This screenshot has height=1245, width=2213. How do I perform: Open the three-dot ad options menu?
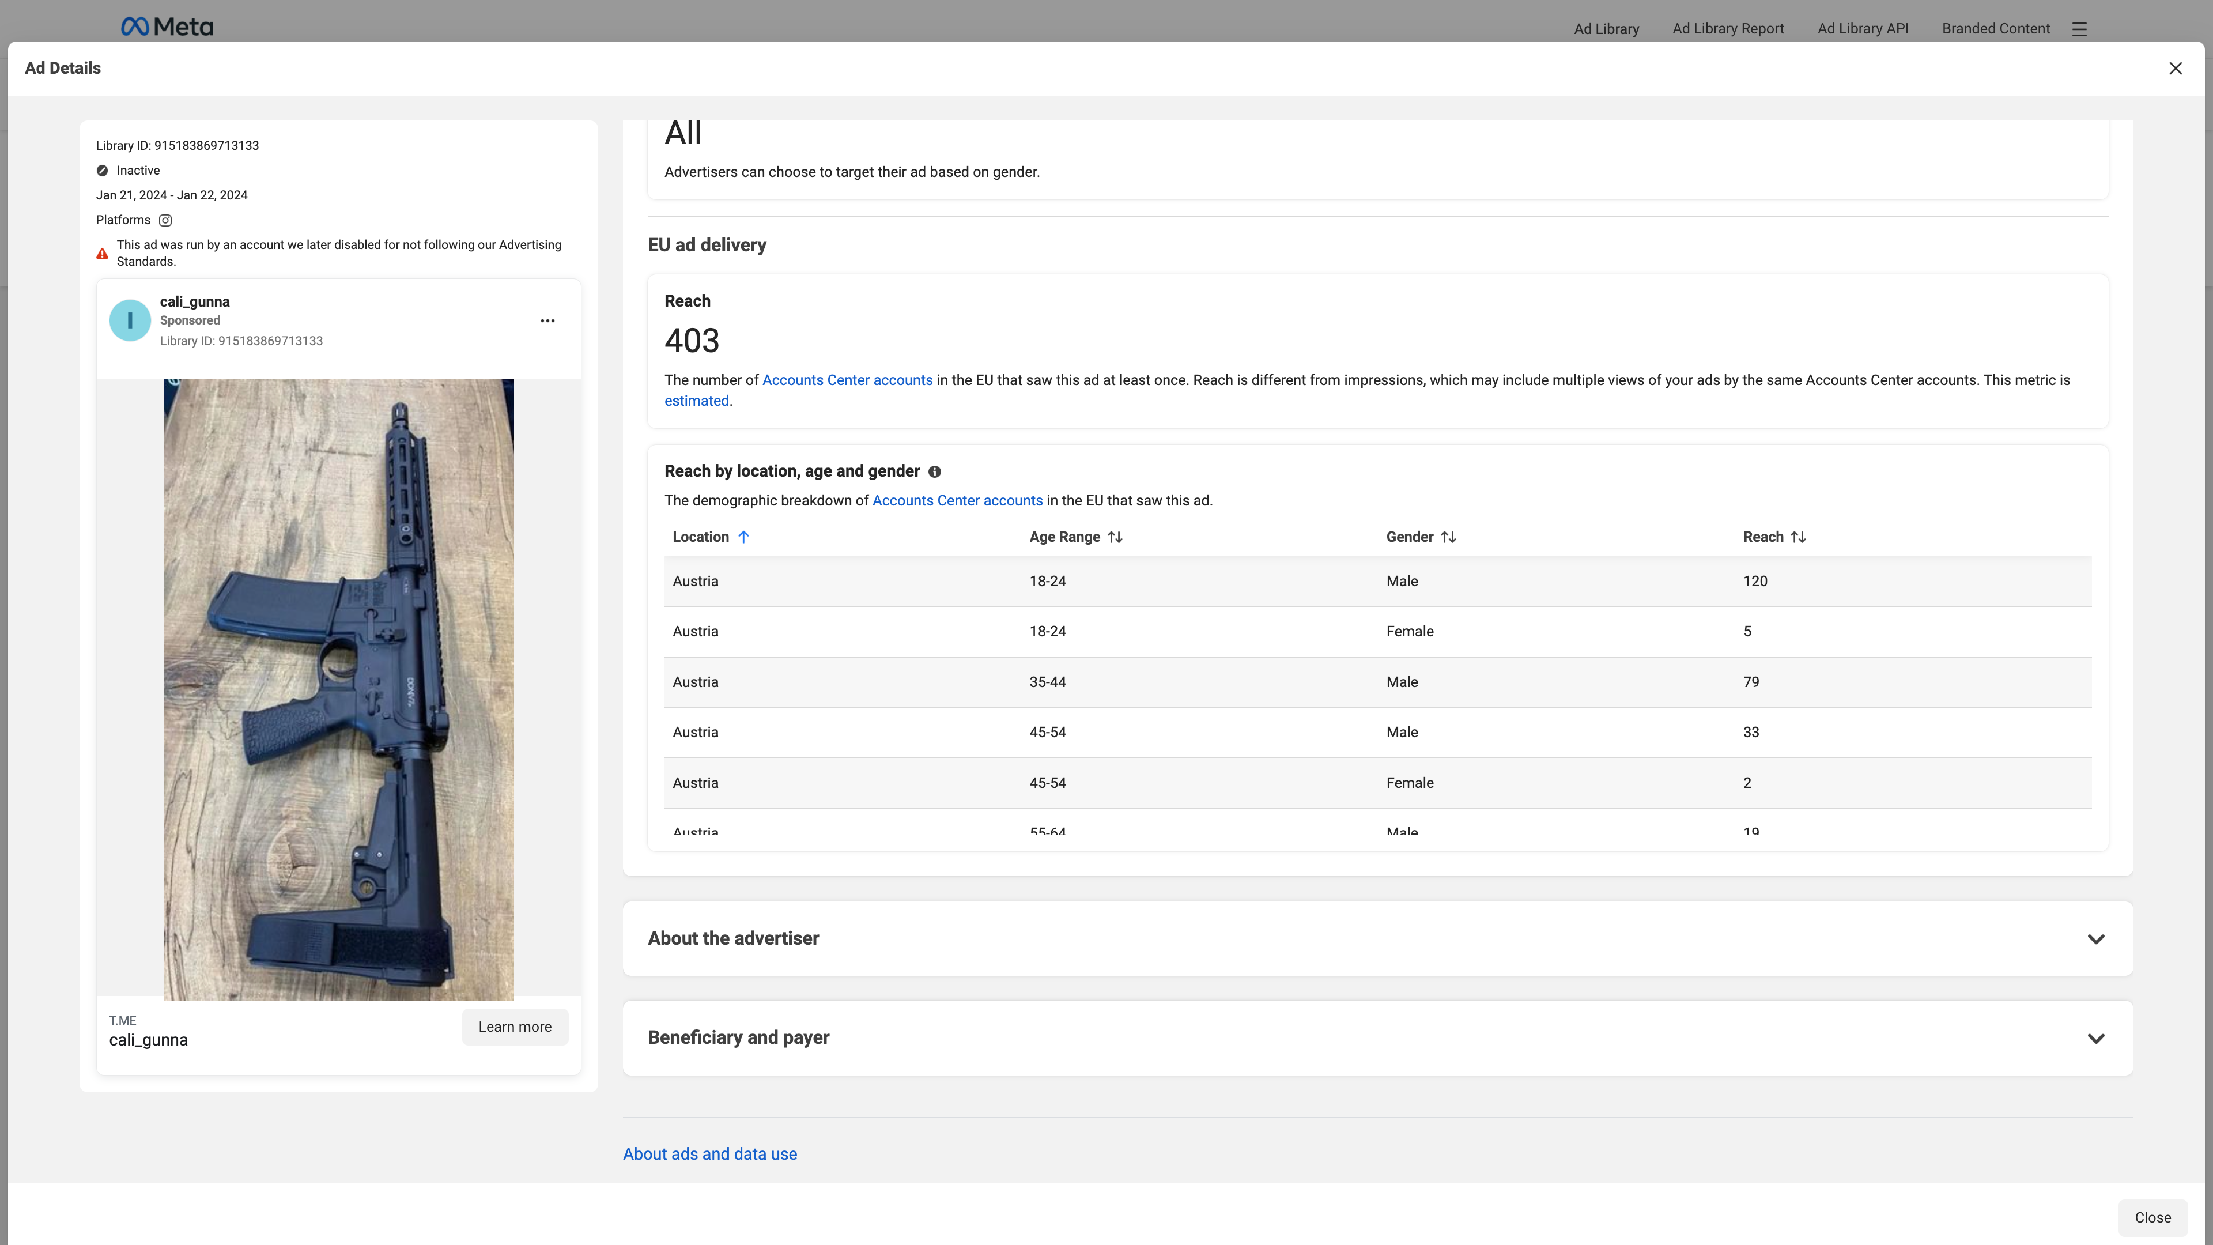click(547, 320)
